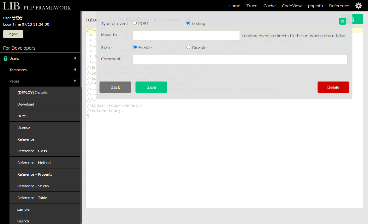Open the Trace menu item
Screen dimensions: 368x224
tap(252, 6)
